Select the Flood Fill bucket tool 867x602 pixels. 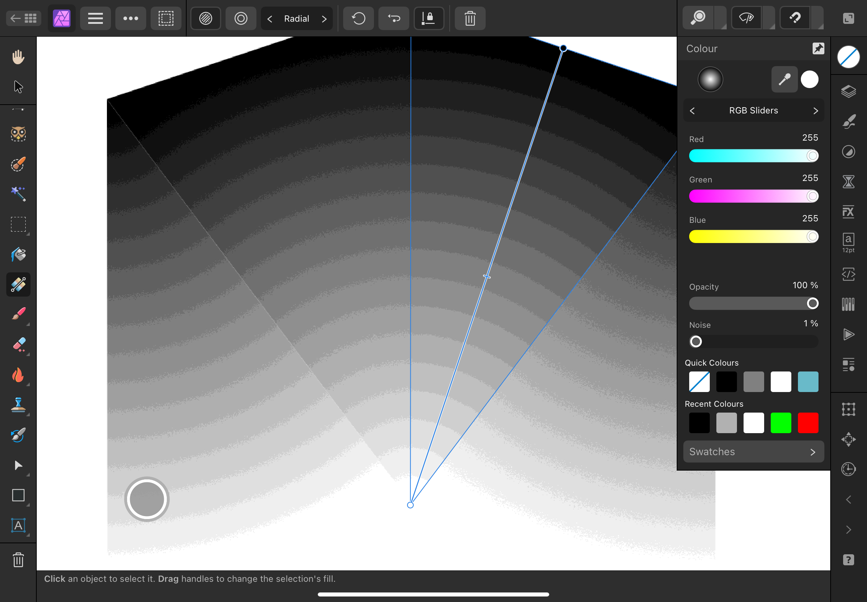pos(18,255)
